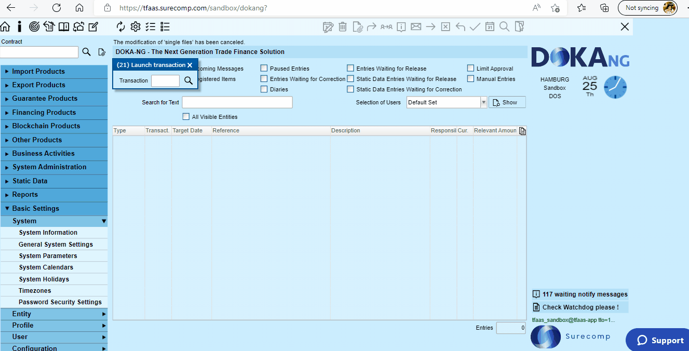The height and width of the screenshot is (351, 689).
Task: Collapse the System submenu
Action: (54, 221)
